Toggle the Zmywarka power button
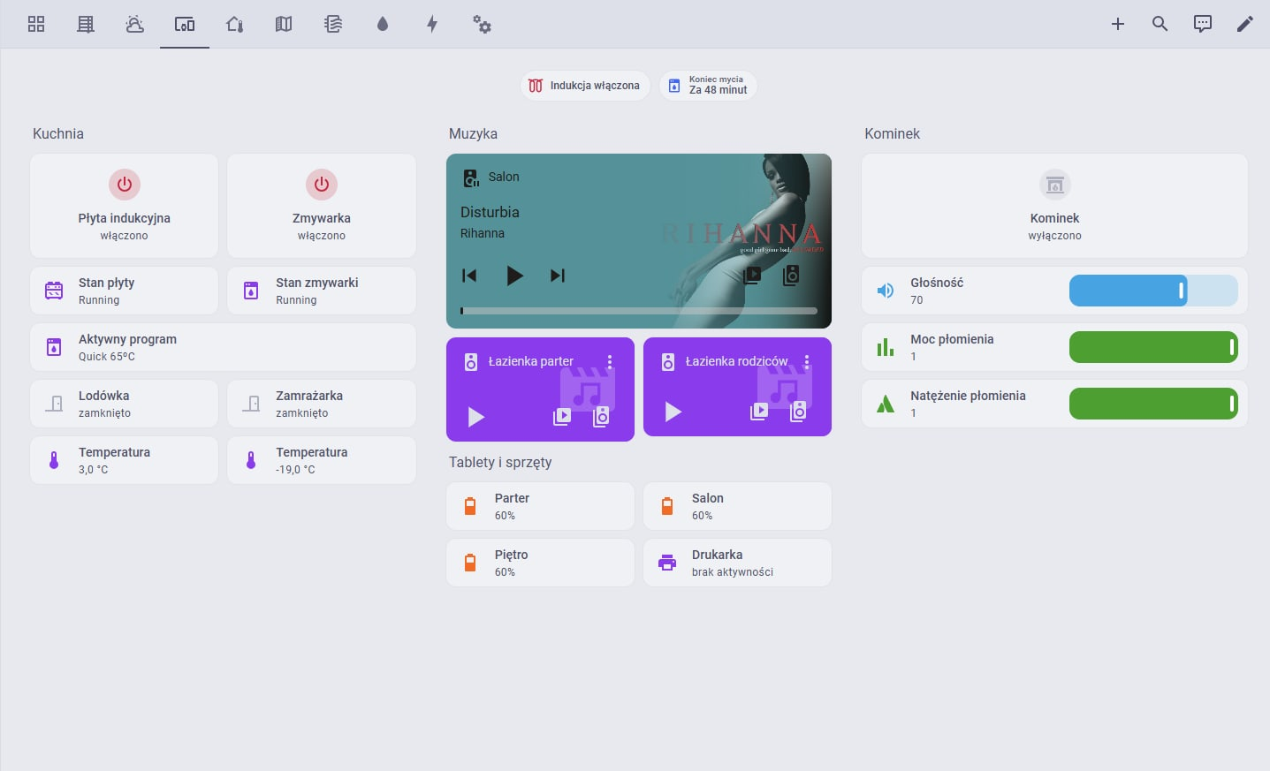This screenshot has height=771, width=1270. pos(322,185)
